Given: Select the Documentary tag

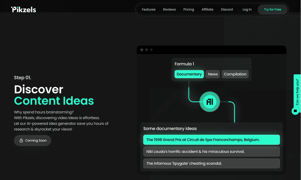Looking at the screenshot, I should coord(189,74).
